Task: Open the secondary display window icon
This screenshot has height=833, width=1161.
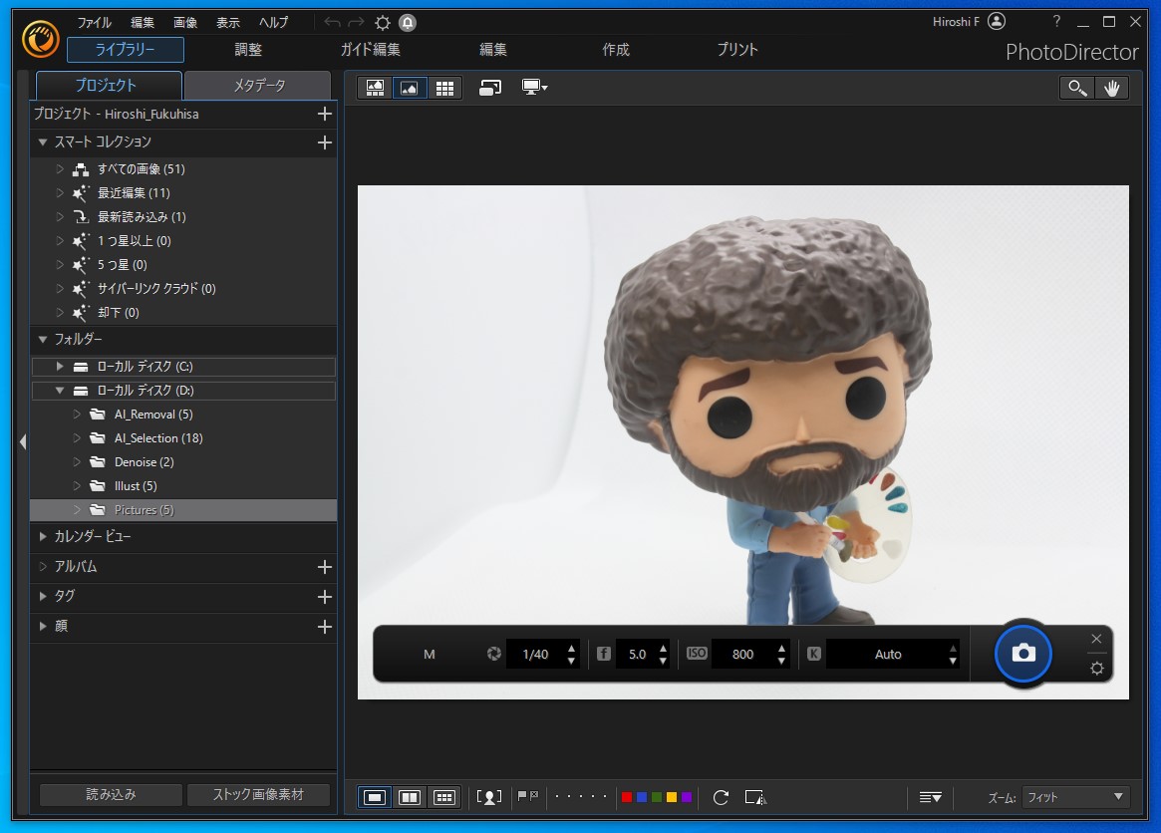Action: [x=489, y=88]
